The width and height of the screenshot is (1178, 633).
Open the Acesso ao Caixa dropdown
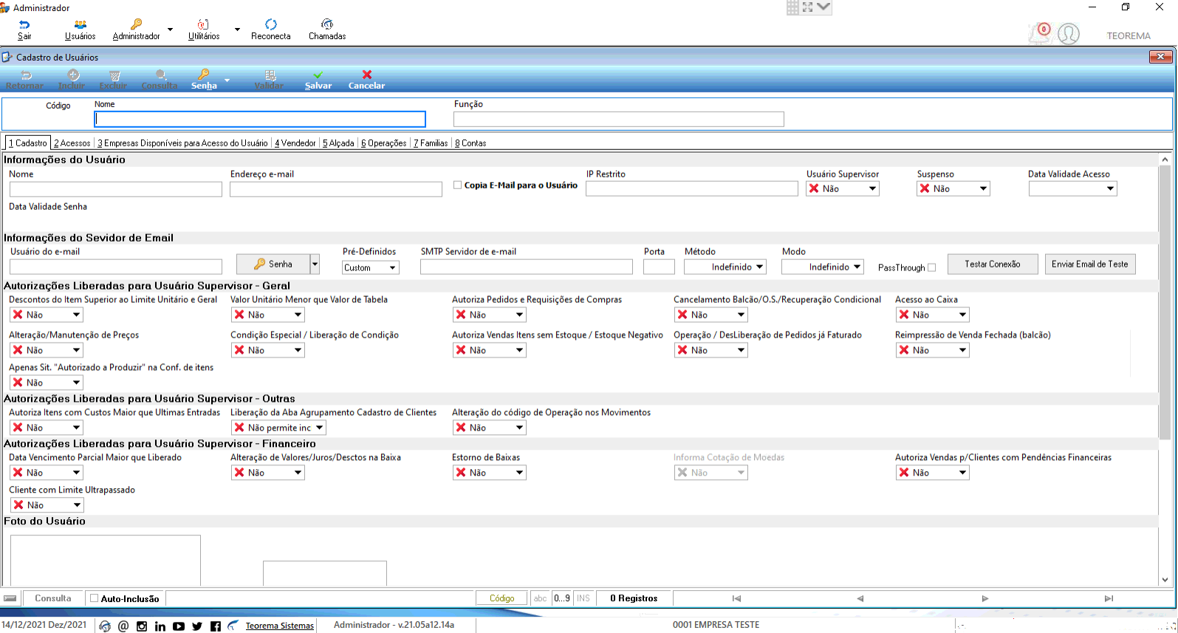[x=932, y=315]
